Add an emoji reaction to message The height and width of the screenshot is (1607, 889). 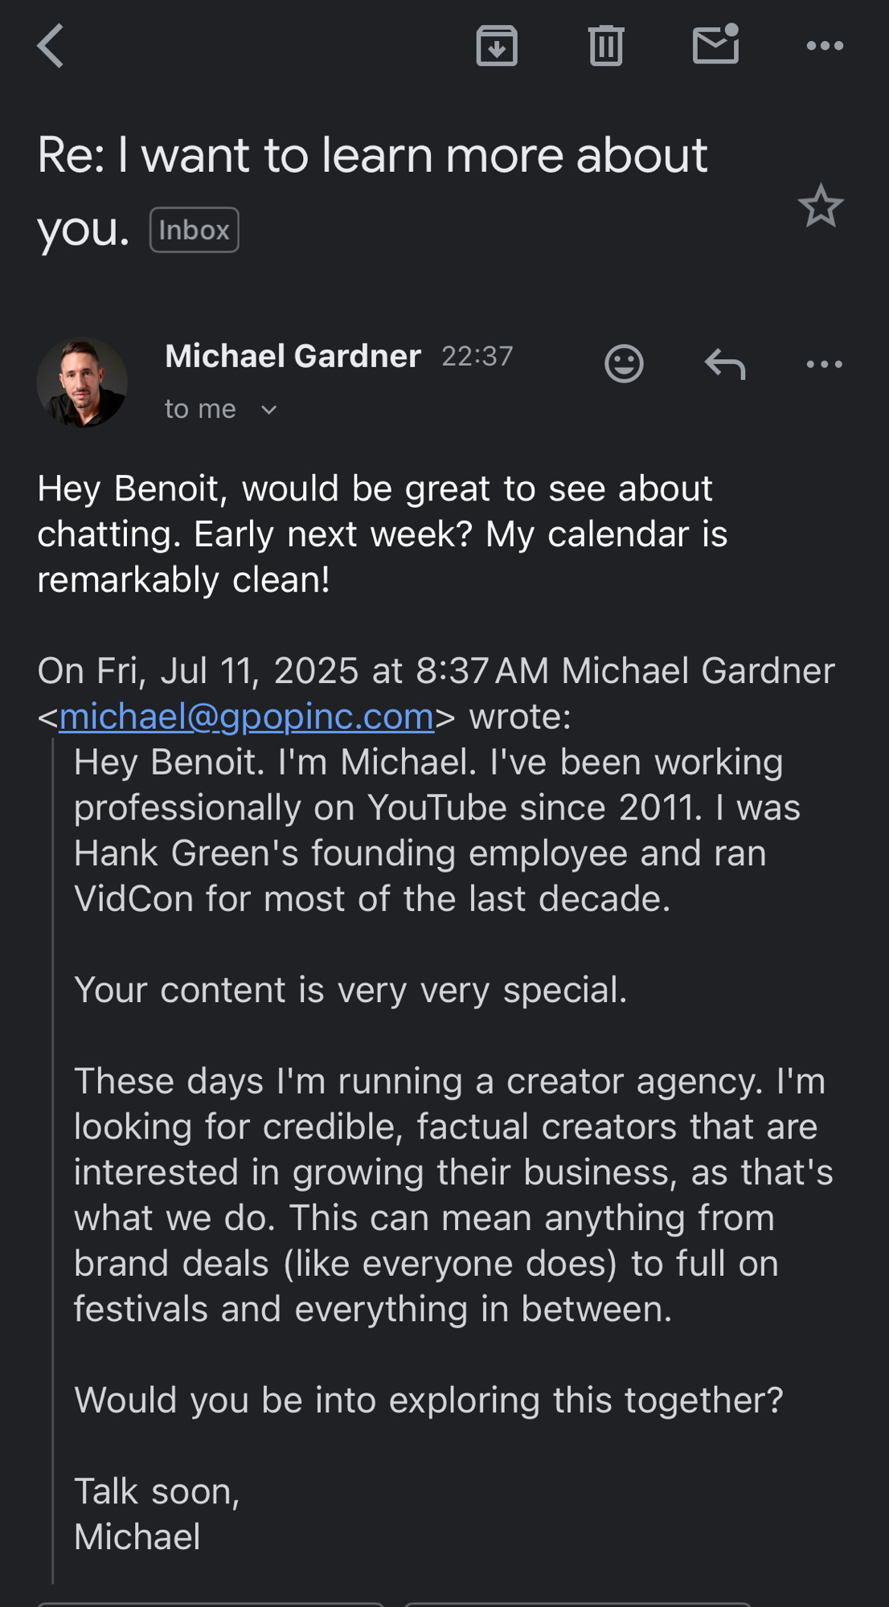coord(624,364)
